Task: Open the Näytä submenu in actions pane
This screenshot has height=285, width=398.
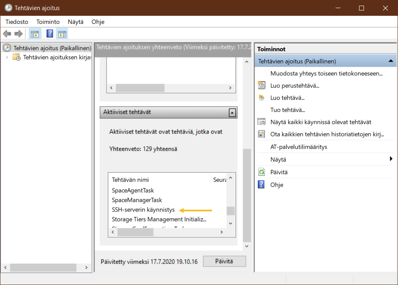Action: click(x=391, y=159)
